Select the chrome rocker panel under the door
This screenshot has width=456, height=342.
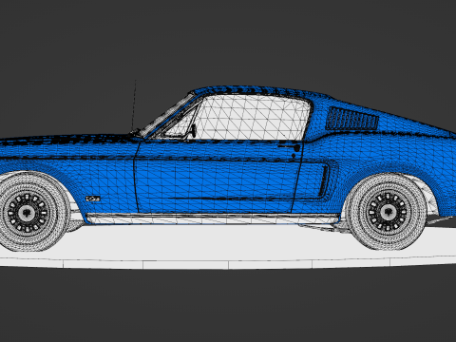212,218
